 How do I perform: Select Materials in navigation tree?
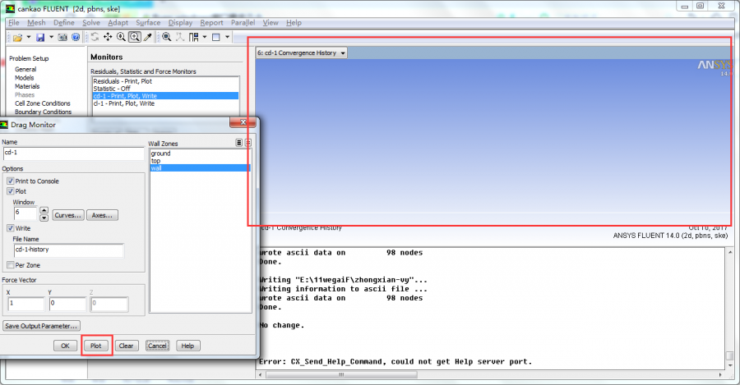coord(27,86)
